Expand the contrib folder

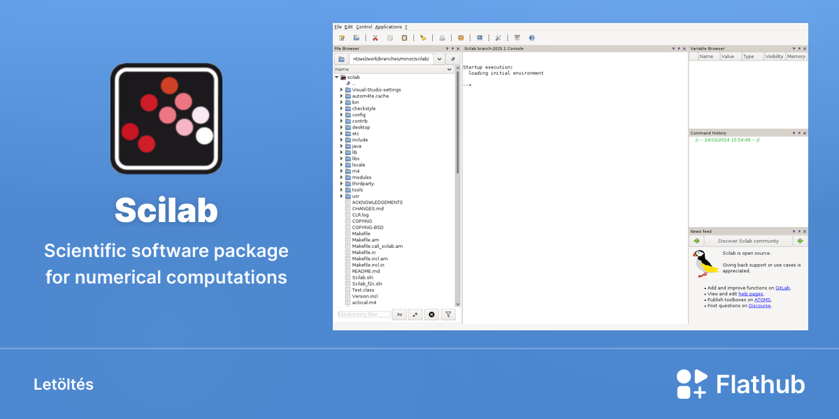click(341, 121)
